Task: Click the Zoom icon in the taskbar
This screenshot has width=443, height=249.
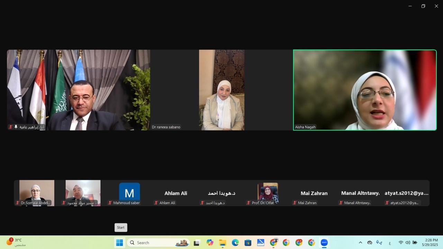Action: (324, 243)
